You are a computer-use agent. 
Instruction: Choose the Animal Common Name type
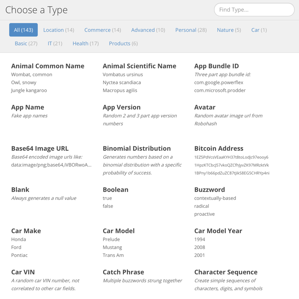pos(48,66)
